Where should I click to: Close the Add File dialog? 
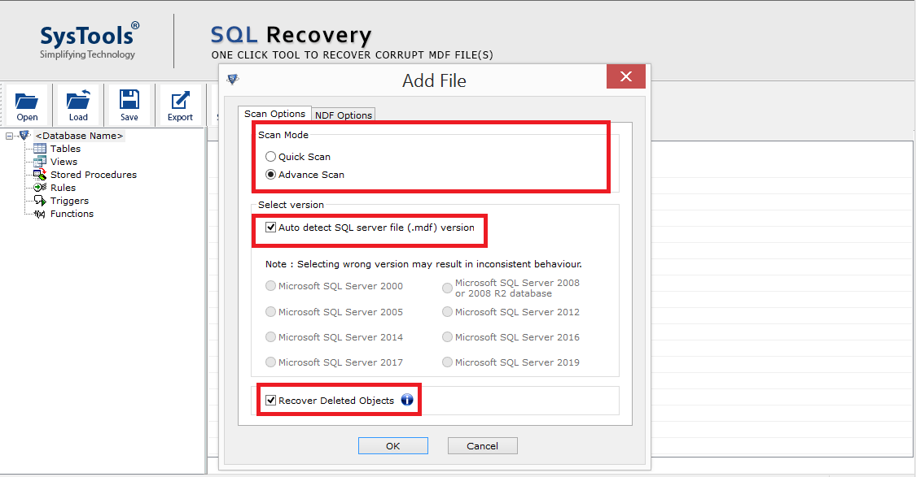pyautogui.click(x=625, y=76)
